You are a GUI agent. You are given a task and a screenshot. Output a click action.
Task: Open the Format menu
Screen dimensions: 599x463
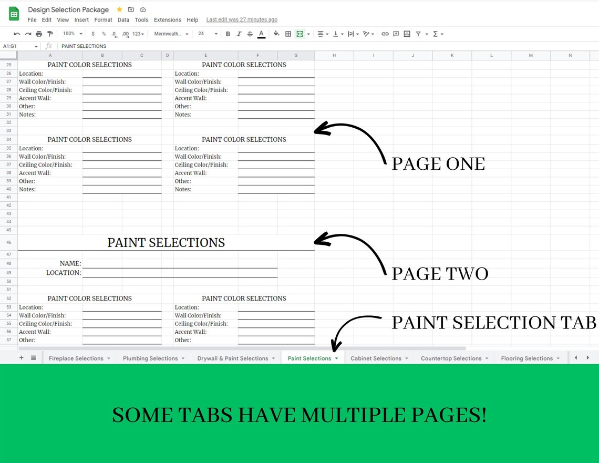click(x=103, y=19)
